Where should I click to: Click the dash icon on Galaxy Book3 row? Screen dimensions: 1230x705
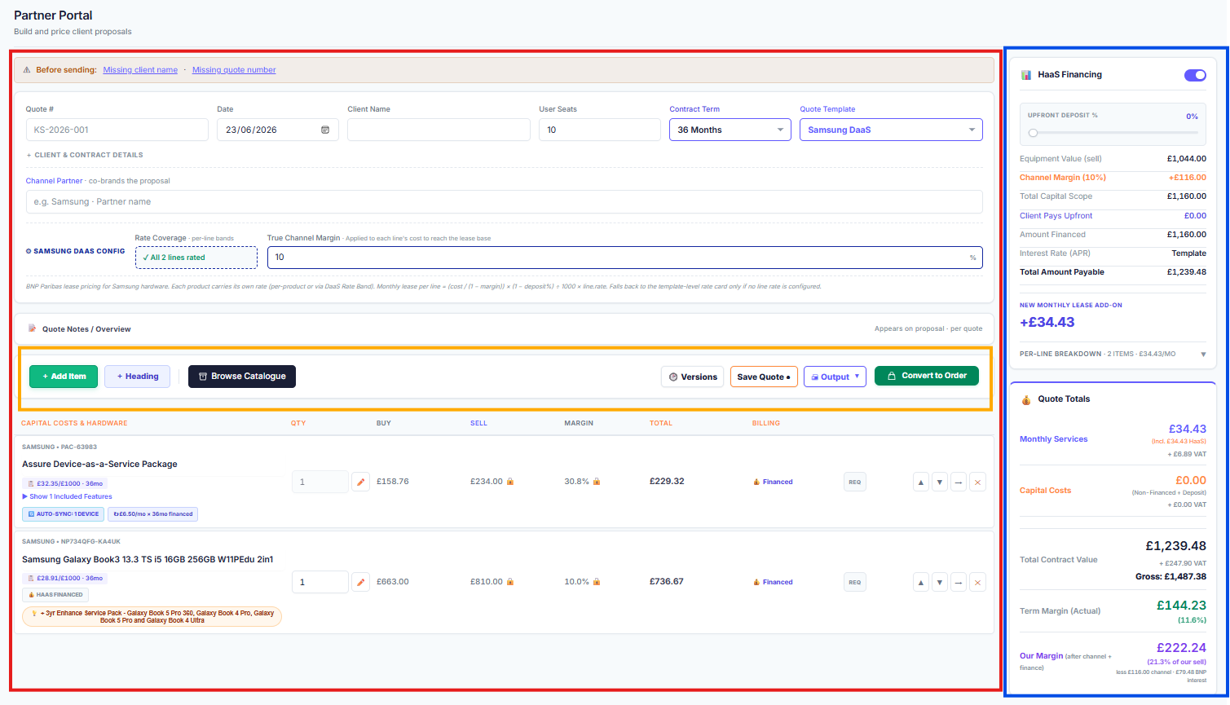coord(959,582)
